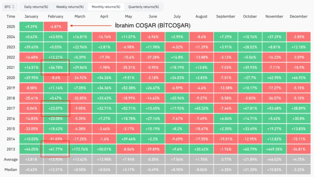Click the February column header
Image resolution: width=314 pixels, height=177 pixels.
[55, 16]
